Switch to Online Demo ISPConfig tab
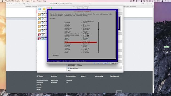171x96 pixels. click(31, 6)
